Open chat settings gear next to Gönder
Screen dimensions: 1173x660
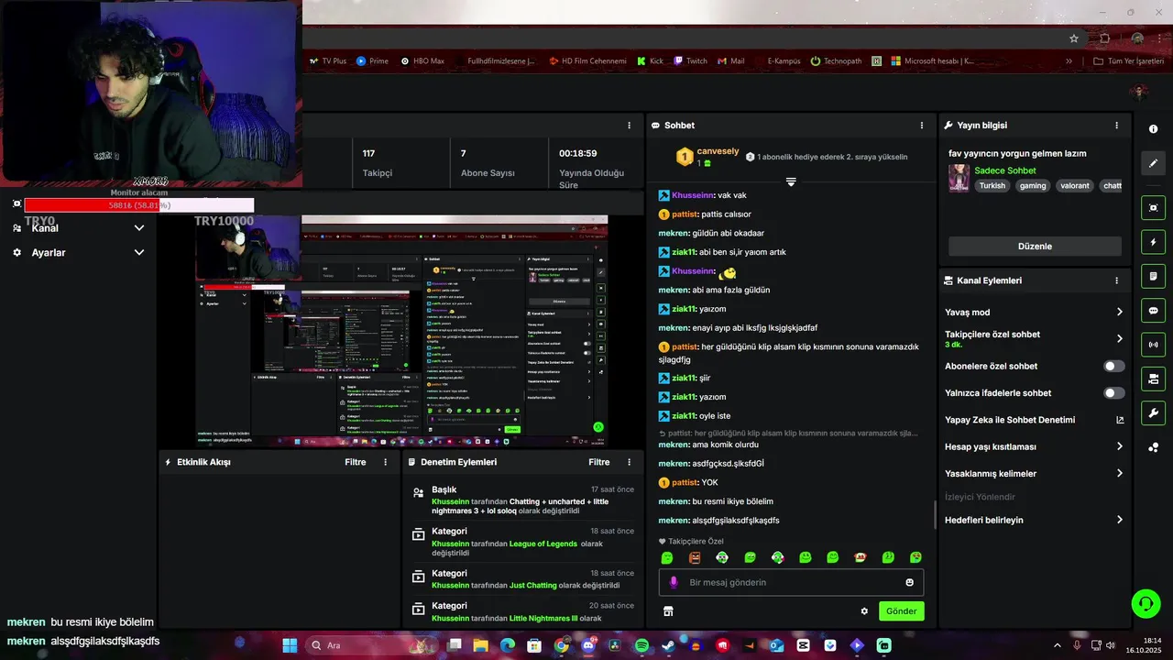[864, 610]
